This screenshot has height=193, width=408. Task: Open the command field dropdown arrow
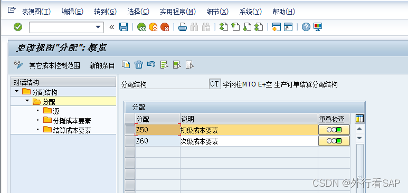[x=98, y=27]
